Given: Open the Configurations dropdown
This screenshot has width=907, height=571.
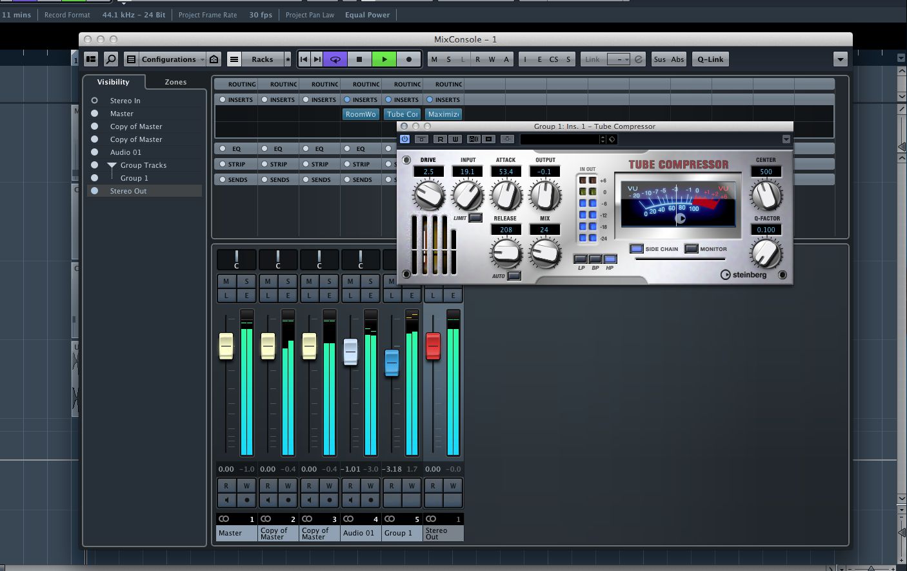Looking at the screenshot, I should click(x=173, y=59).
